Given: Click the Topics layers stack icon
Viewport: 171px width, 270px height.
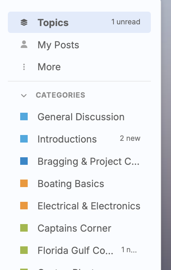Looking at the screenshot, I should click(x=24, y=22).
